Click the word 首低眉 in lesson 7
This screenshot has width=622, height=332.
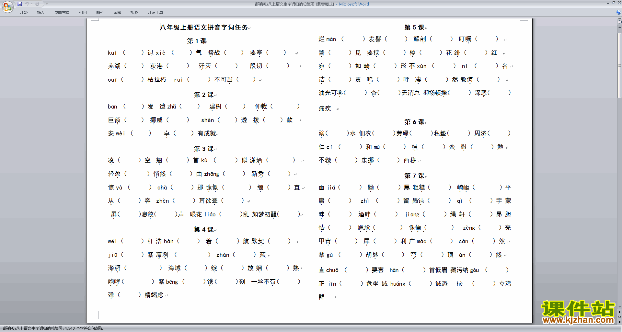(x=438, y=270)
